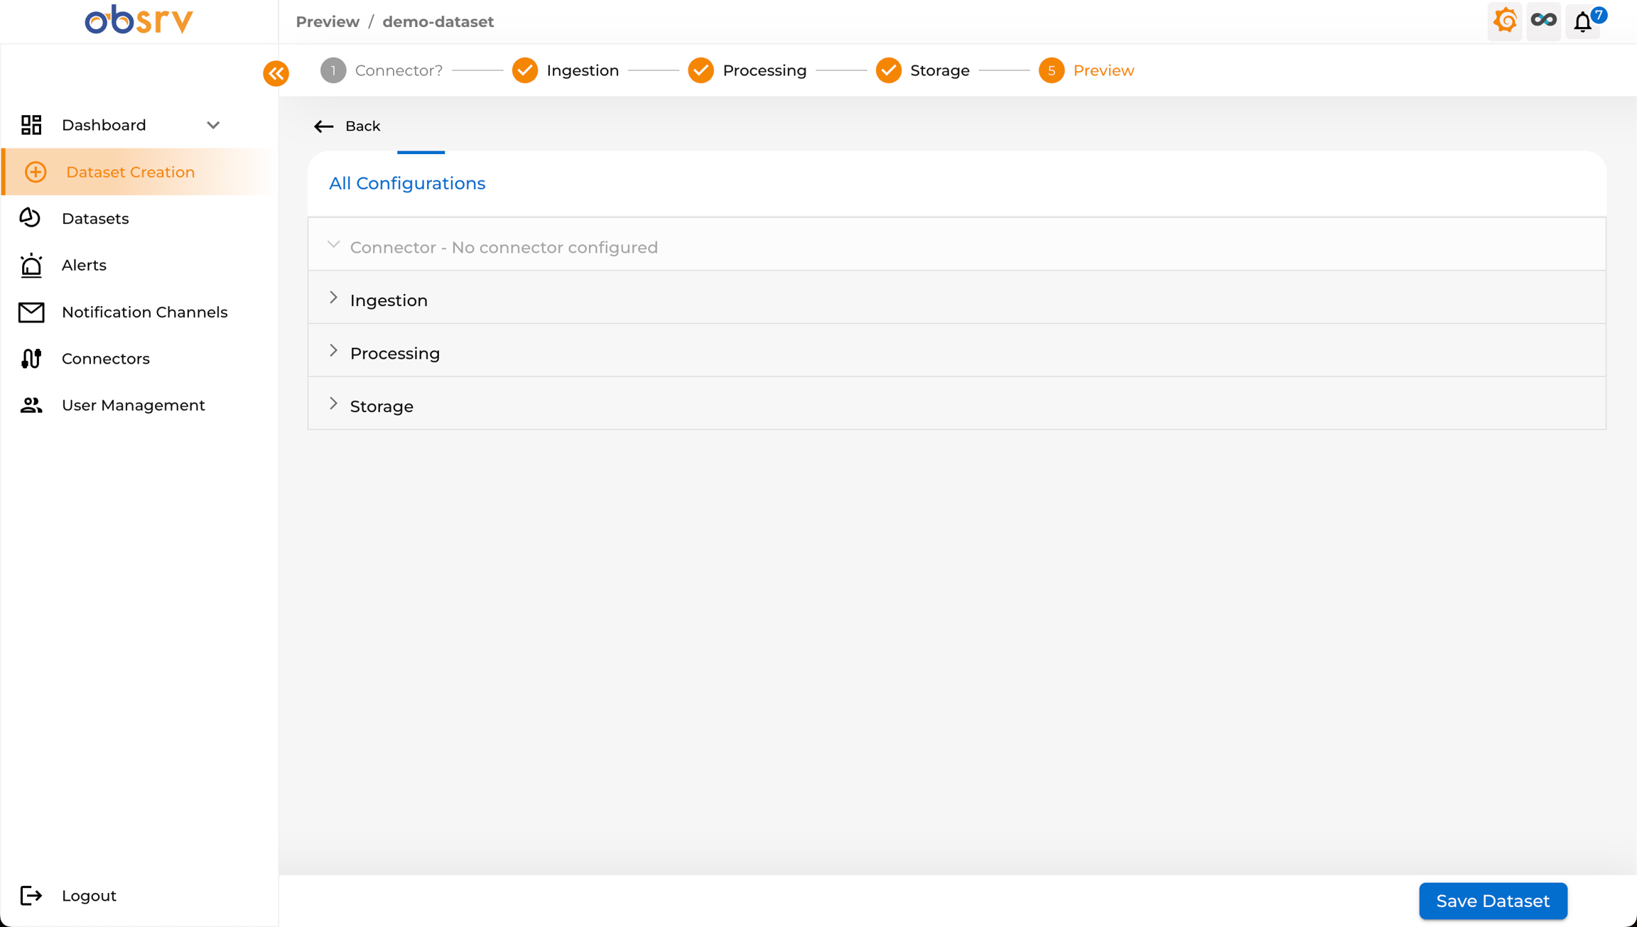
Task: Click demo-dataset in the breadcrumb
Action: pos(438,22)
